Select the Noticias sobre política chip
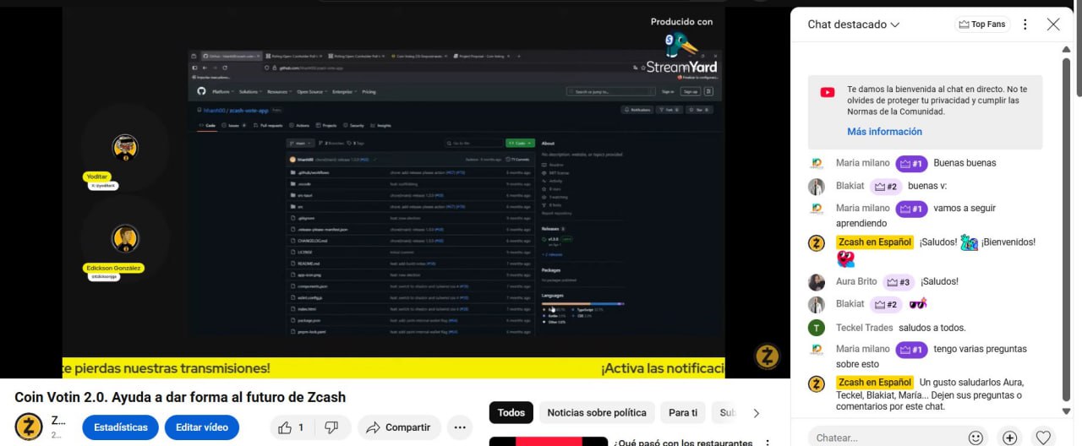Image resolution: width=1082 pixels, height=446 pixels. pyautogui.click(x=597, y=413)
